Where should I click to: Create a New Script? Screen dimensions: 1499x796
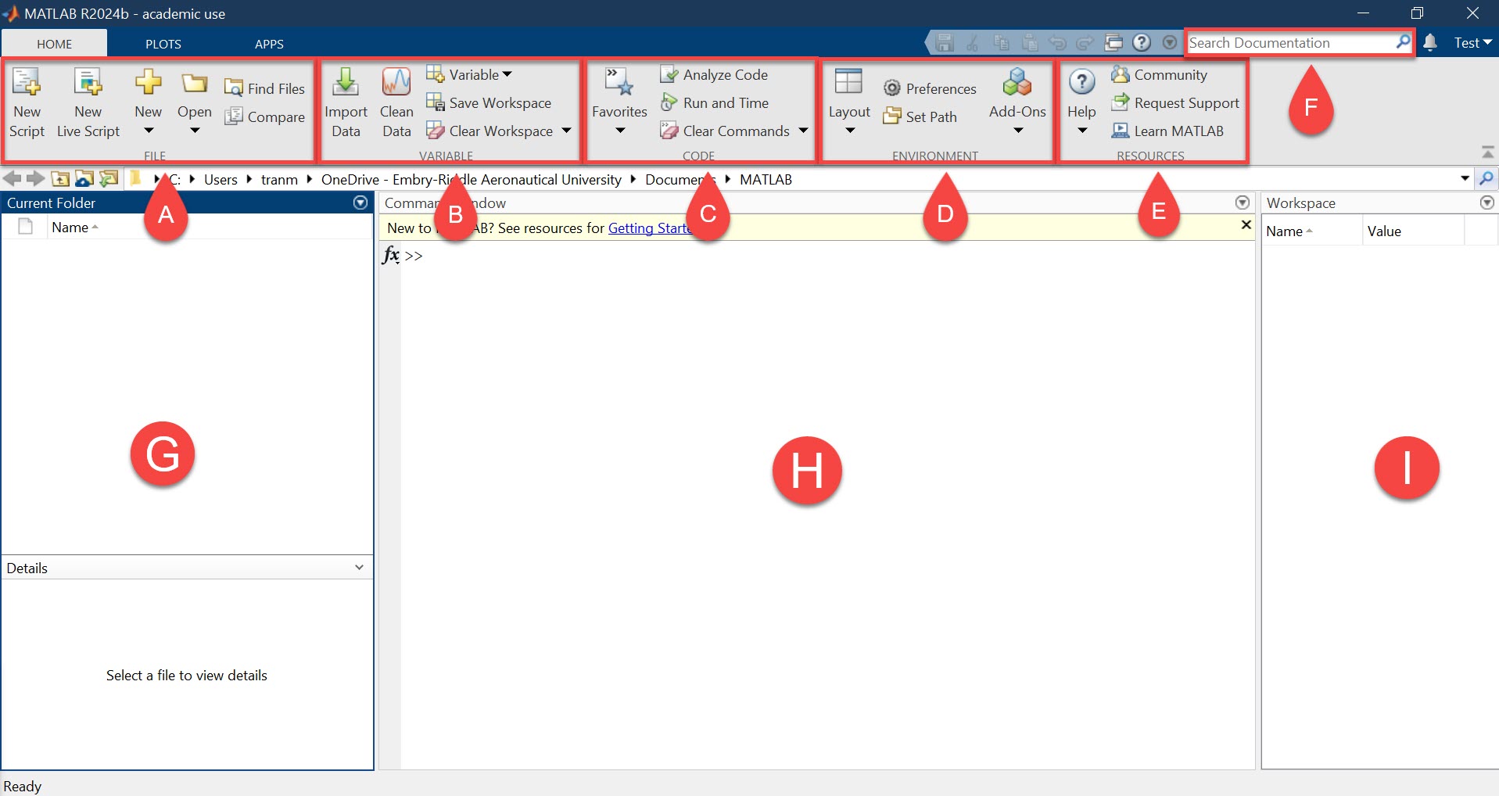pos(27,103)
